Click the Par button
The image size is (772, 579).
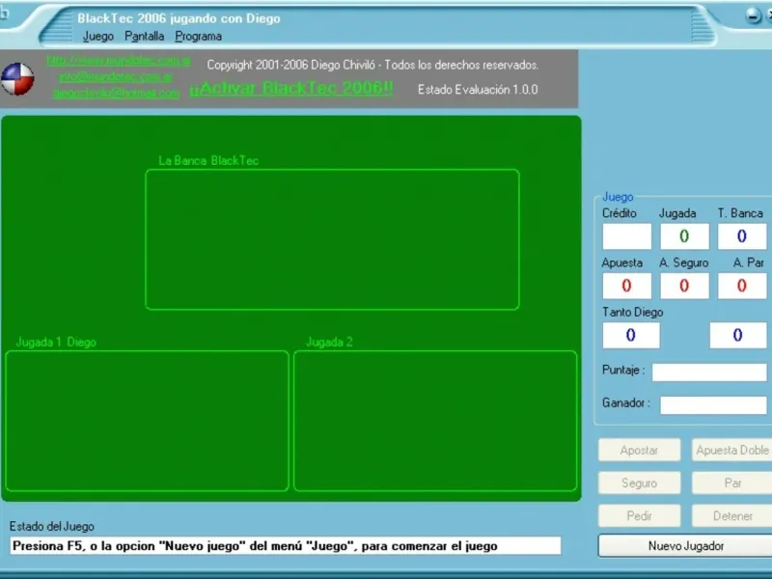tap(732, 483)
